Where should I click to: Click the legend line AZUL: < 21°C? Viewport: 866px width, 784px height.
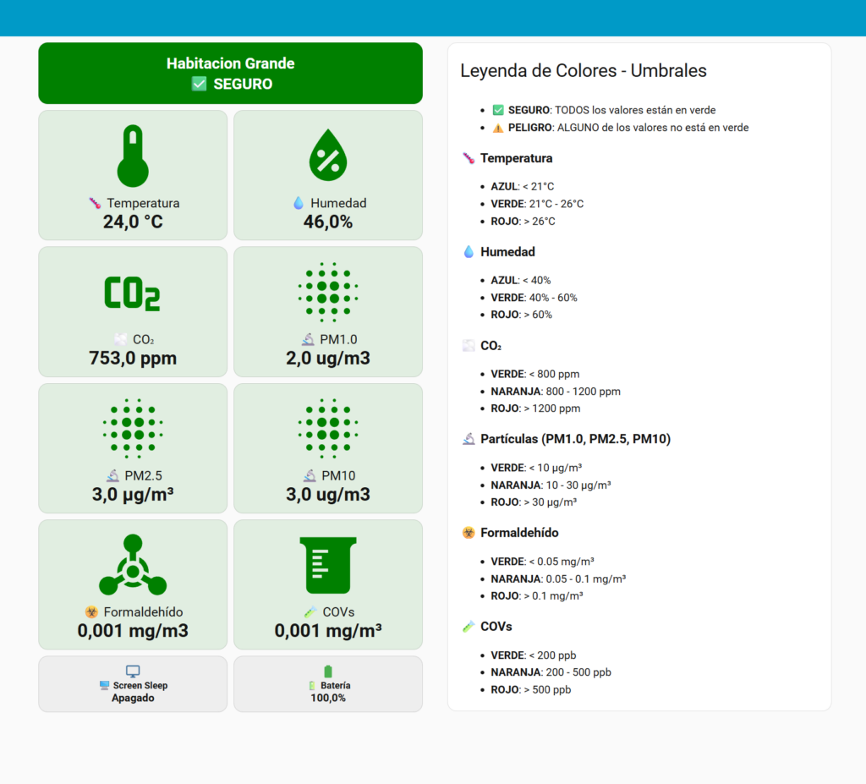(x=523, y=187)
